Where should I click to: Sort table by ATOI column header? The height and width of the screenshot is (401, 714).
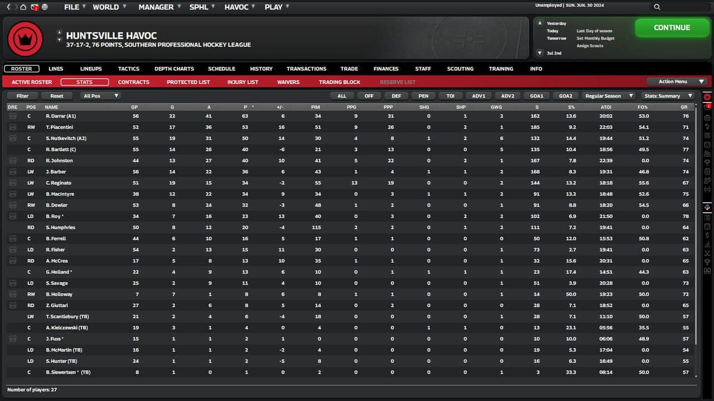click(606, 106)
